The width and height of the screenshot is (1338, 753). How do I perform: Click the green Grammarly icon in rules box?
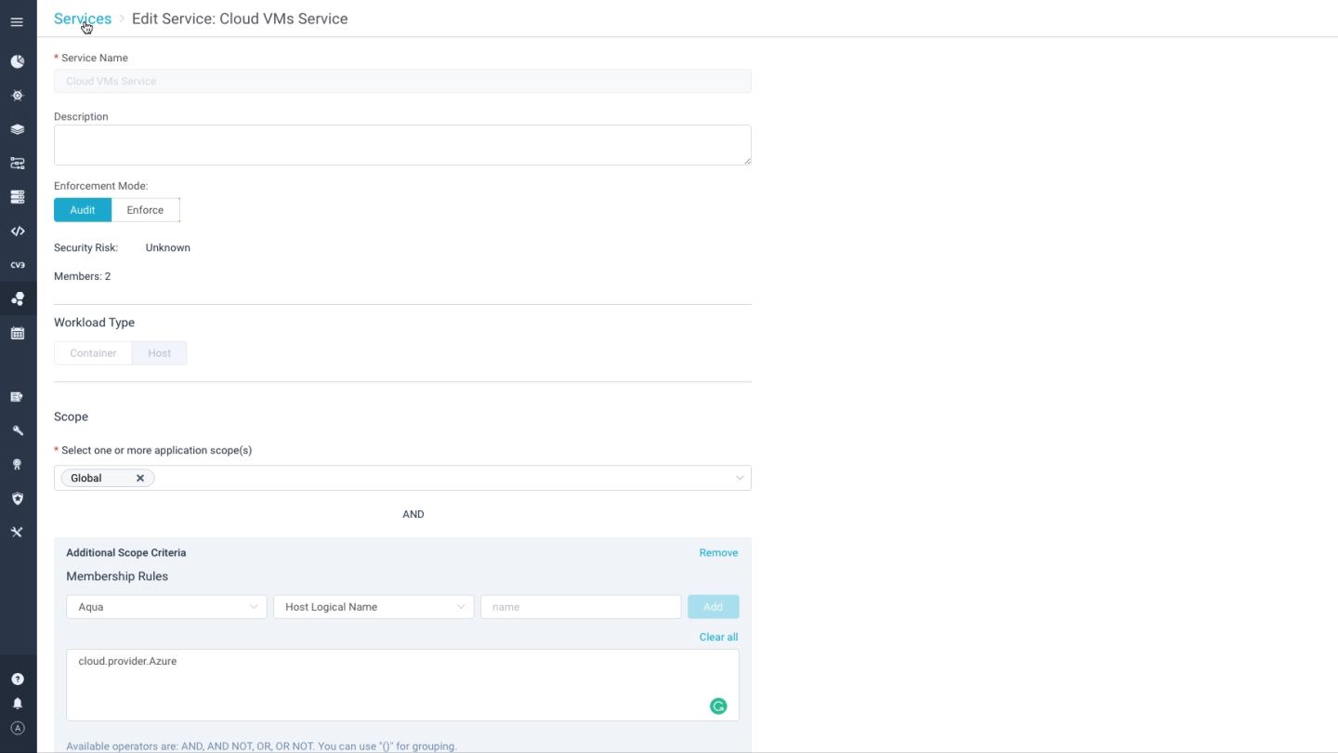(718, 707)
